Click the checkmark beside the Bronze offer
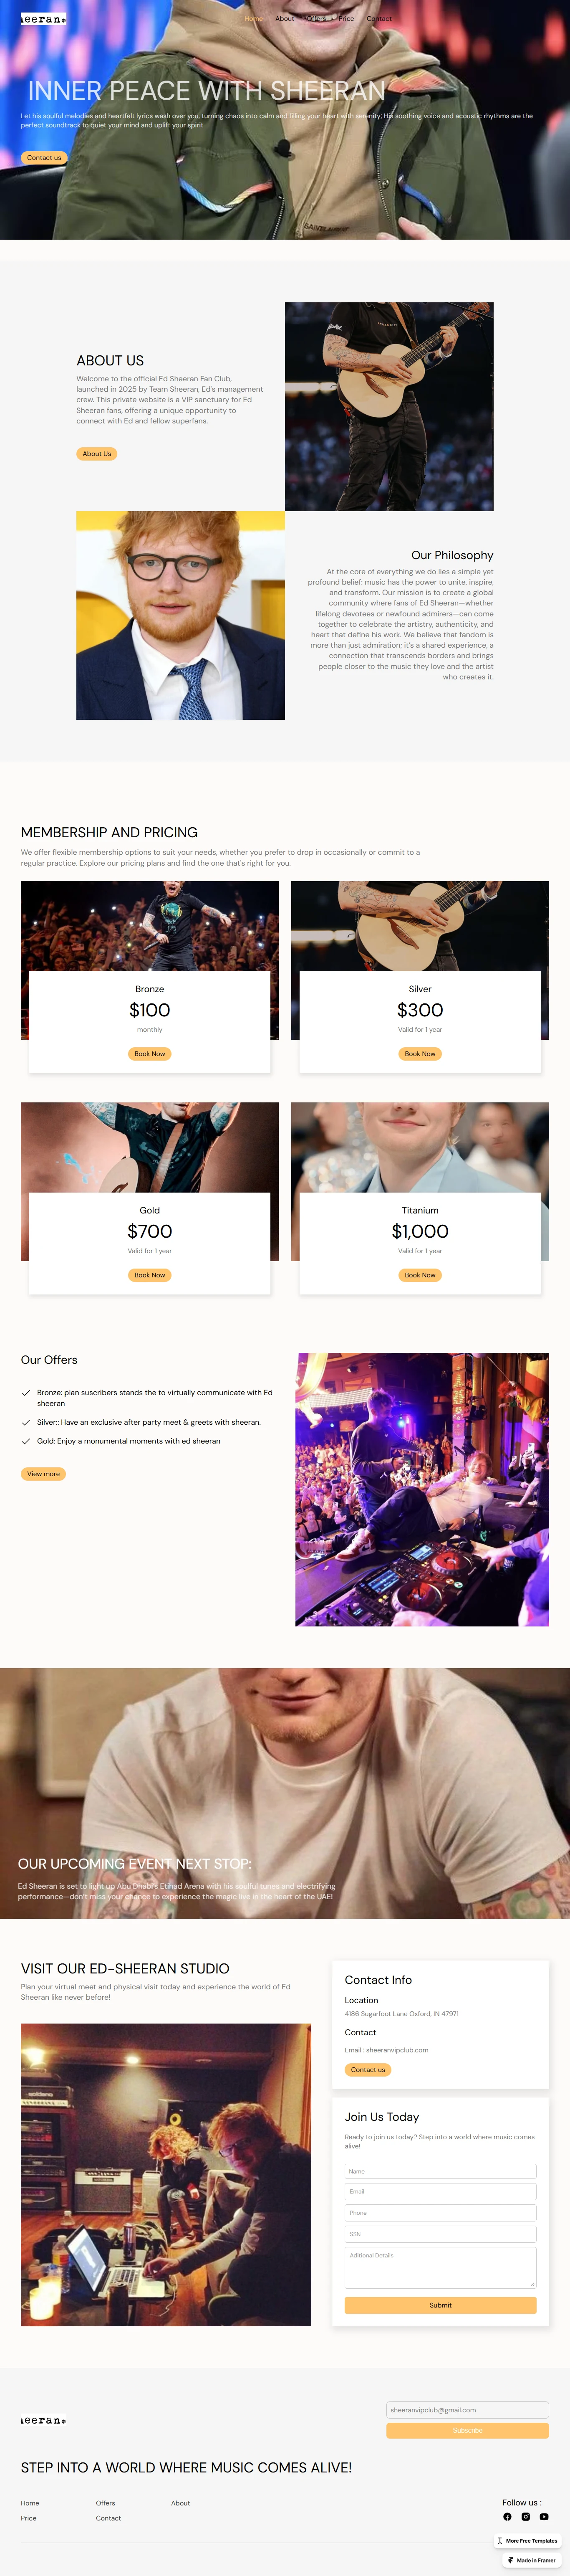570x2576 pixels. (x=26, y=1393)
